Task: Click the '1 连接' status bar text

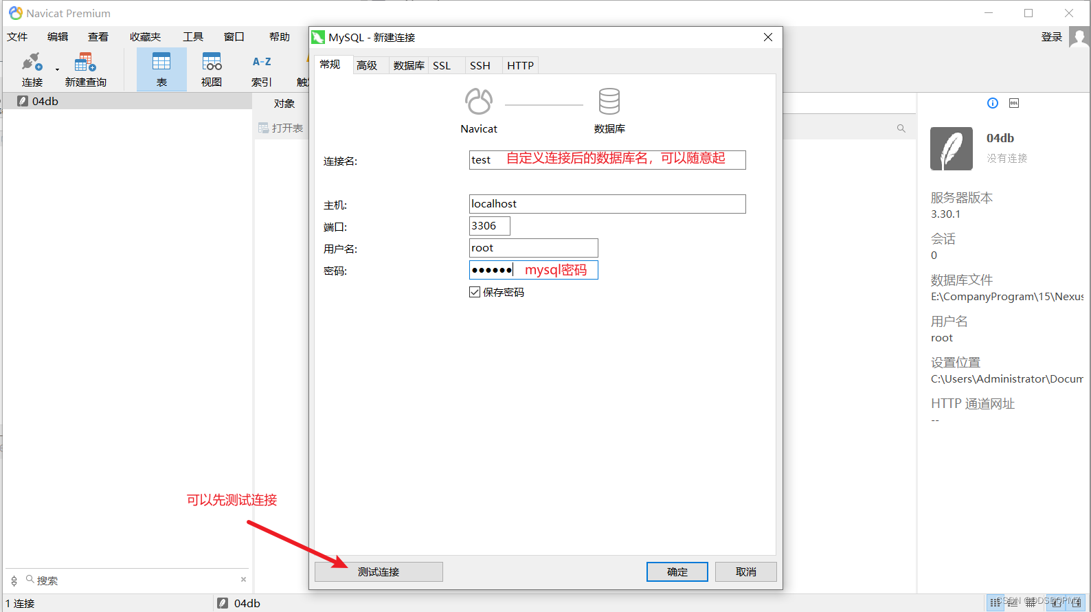Action: click(20, 603)
